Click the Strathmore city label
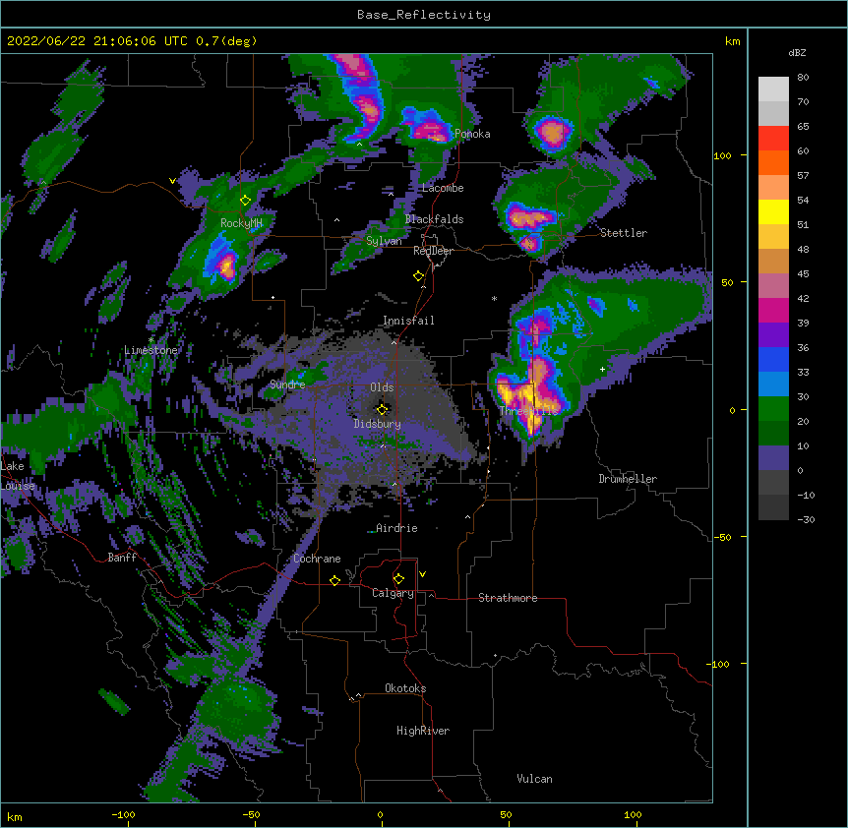The width and height of the screenshot is (848, 828). pyautogui.click(x=508, y=598)
